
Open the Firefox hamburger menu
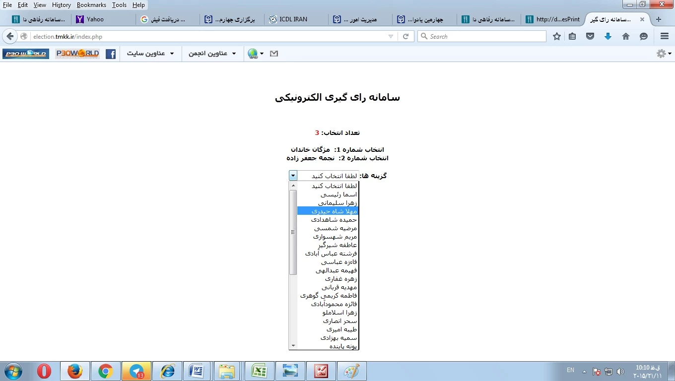665,36
